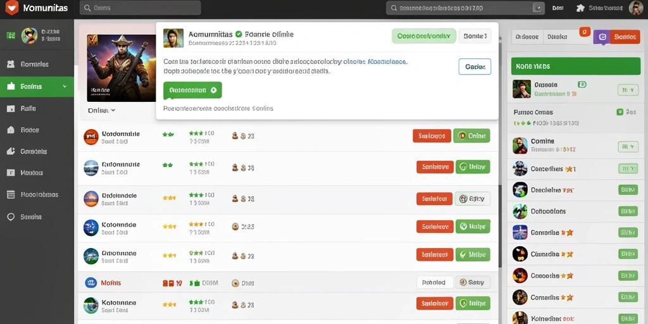Click the red Sanloo button in right panel
Screen dimensions: 648x324
tap(625, 37)
